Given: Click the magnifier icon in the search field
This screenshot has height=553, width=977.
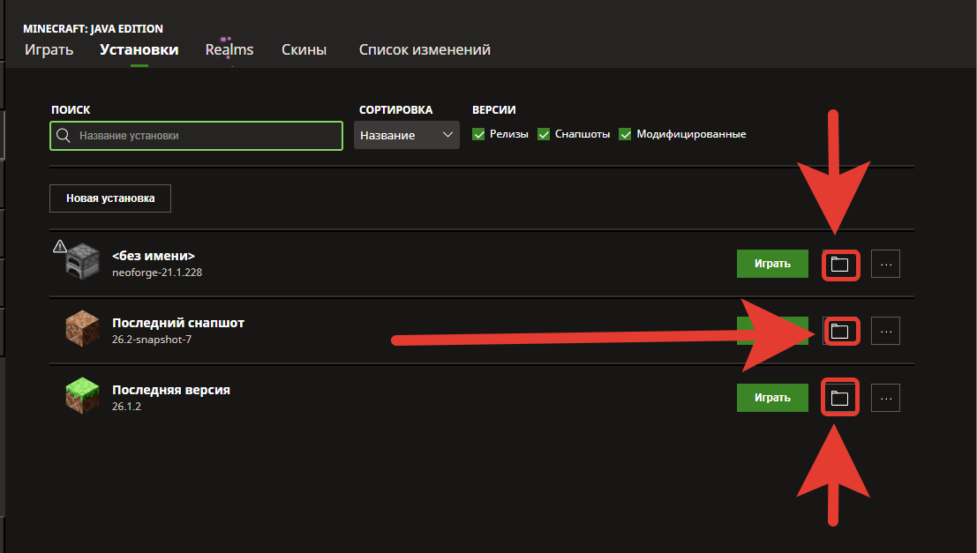Looking at the screenshot, I should (63, 135).
